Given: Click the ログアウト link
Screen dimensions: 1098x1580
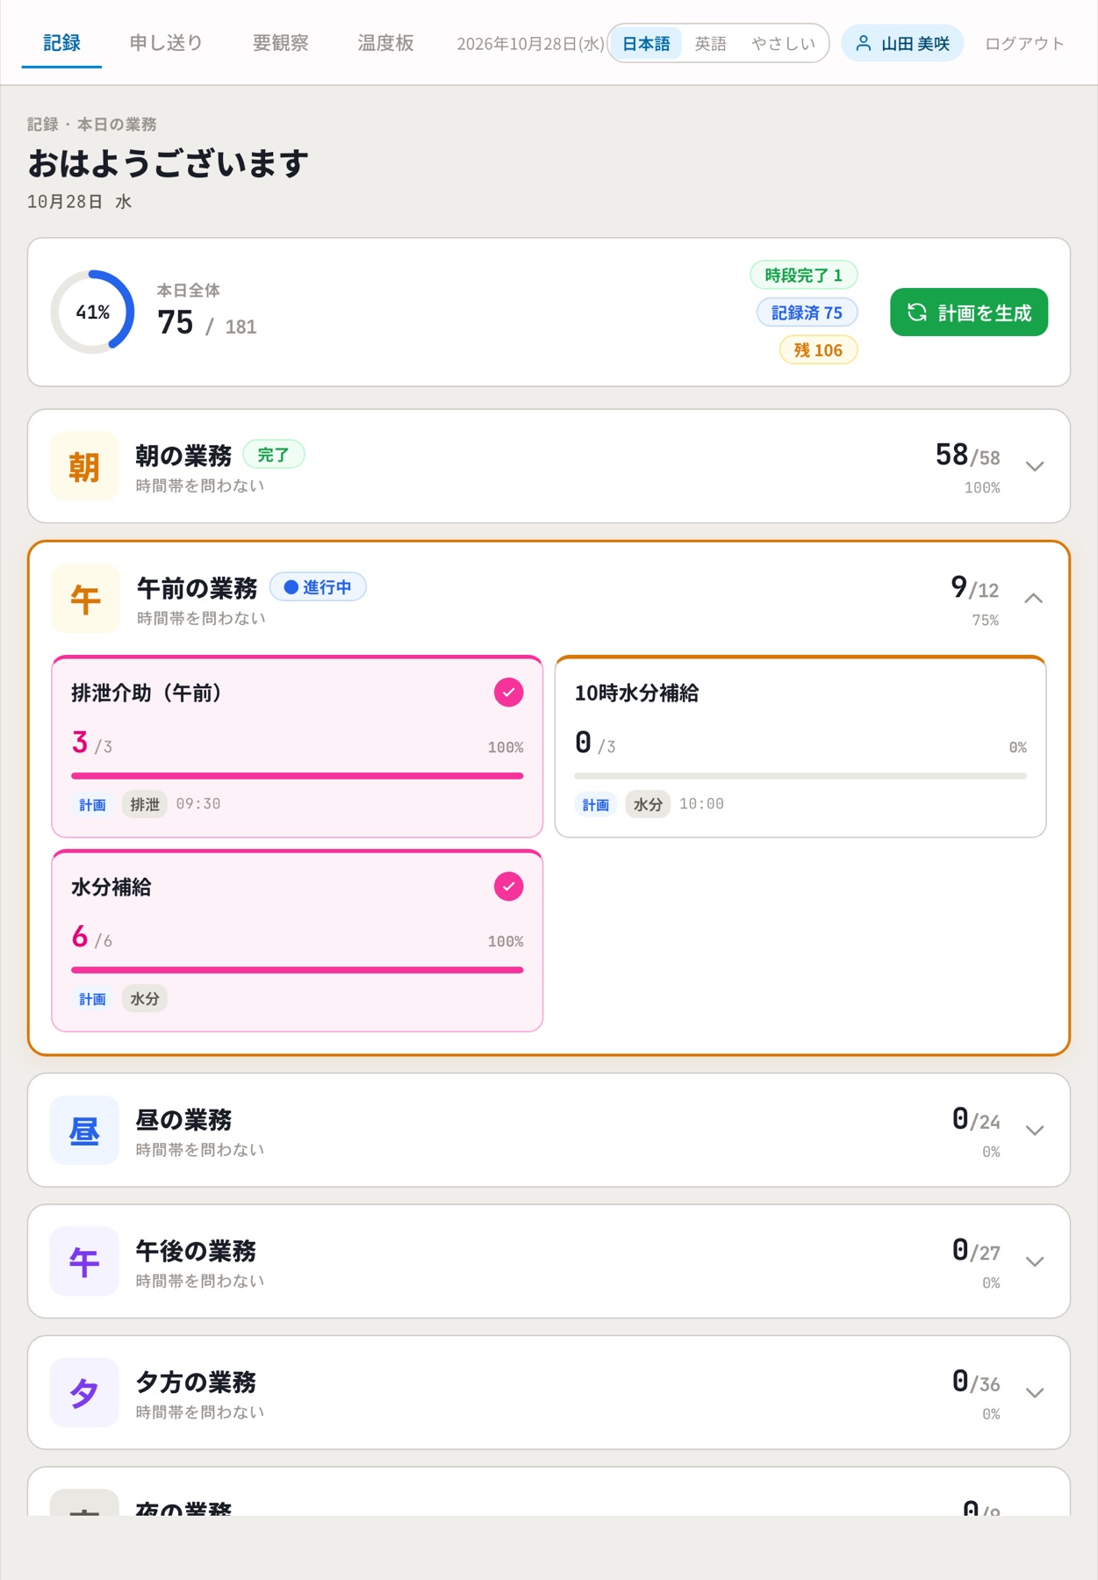Looking at the screenshot, I should click(x=1024, y=43).
